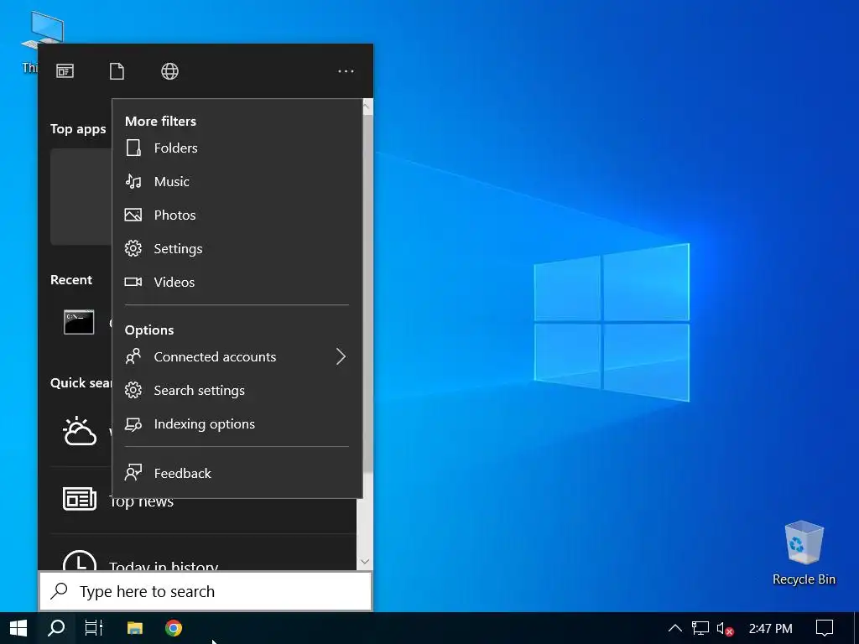The image size is (859, 644).
Task: Close the three-dots More options menu
Action: (x=346, y=71)
